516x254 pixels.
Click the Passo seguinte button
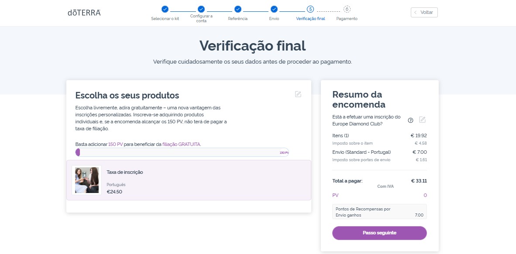coord(379,233)
